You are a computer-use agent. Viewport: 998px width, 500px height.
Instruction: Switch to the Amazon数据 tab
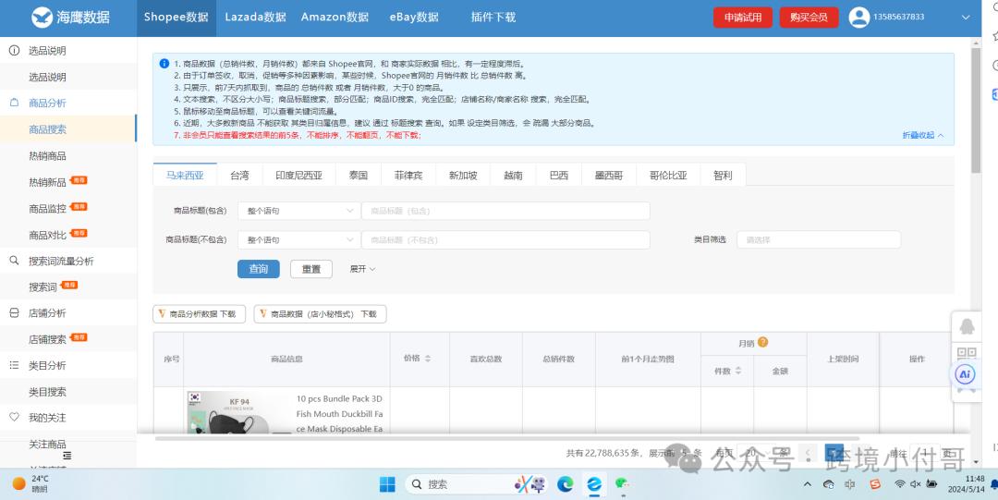click(335, 18)
